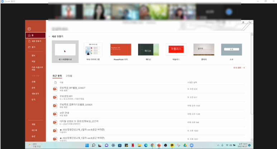This screenshot has width=277, height=149.
Task: Open 새로 만들기 in the red sidebar
Action: pyautogui.click(x=35, y=41)
